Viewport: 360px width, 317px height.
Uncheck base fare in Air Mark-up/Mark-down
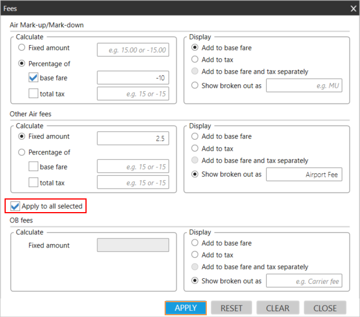tap(34, 78)
